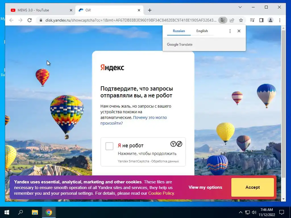This screenshot has width=291, height=218.
Task: Open the Google Translate icon in address bar
Action: [223, 20]
